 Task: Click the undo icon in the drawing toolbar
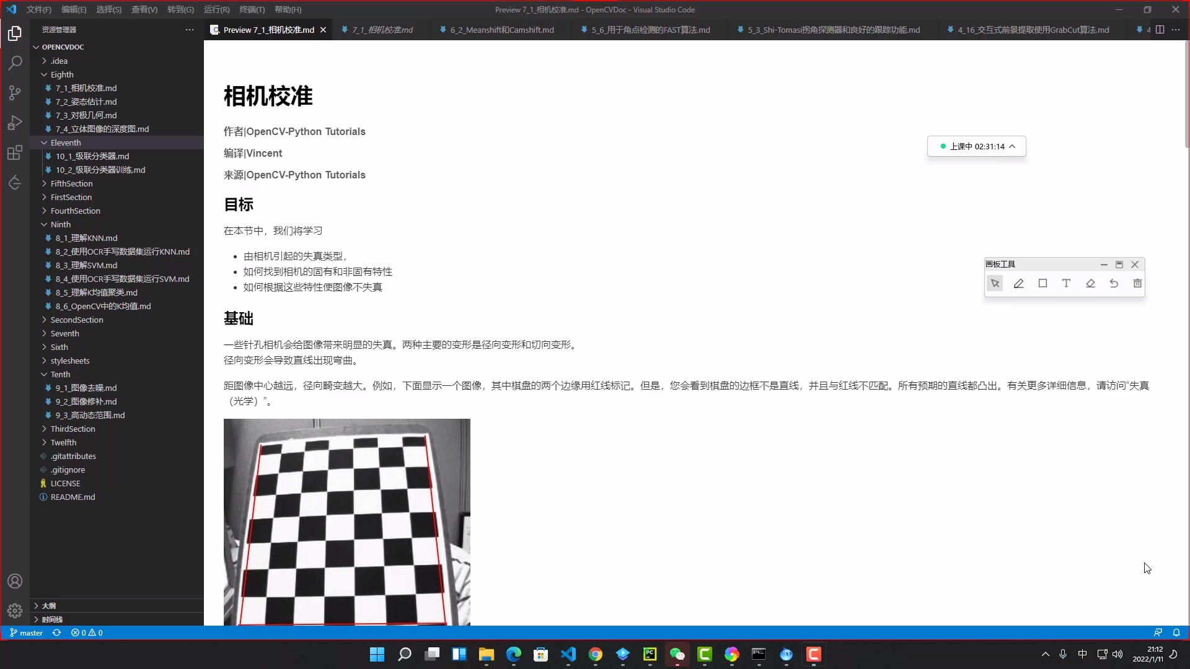(x=1114, y=283)
